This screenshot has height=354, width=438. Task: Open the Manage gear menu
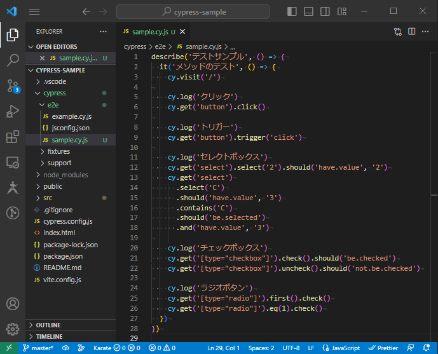click(13, 329)
